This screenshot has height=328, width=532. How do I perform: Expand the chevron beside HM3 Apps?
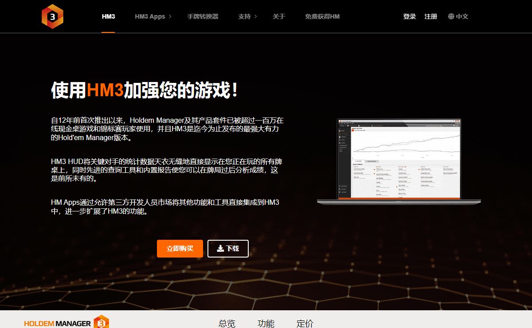pyautogui.click(x=170, y=16)
